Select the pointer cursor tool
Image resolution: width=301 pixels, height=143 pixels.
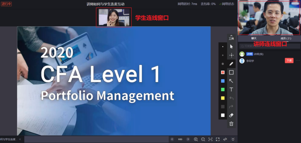coord(231,47)
